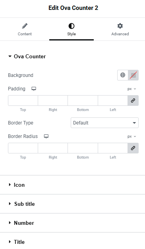Switch to the Content tab
Viewport: 145px width, 249px height.
point(25,29)
